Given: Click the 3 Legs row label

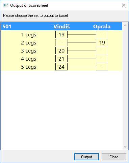Looking at the screenshot, I should coord(28,51).
